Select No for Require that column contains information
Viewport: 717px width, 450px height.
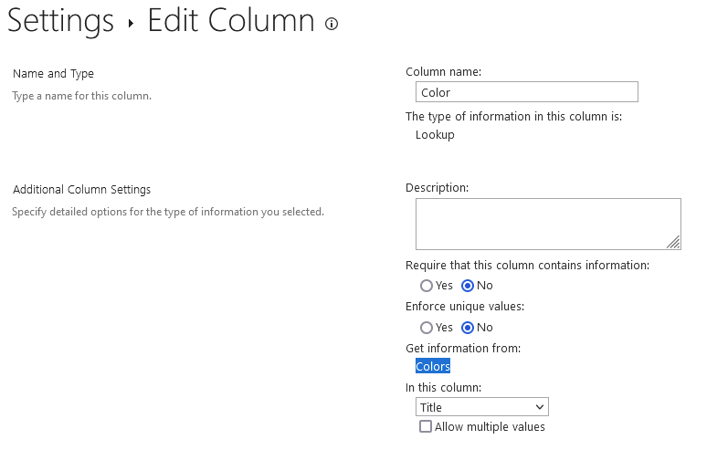pos(468,286)
